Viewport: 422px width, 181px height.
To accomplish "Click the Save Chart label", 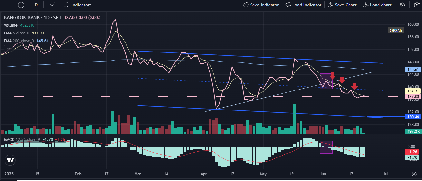I will 346,5.
